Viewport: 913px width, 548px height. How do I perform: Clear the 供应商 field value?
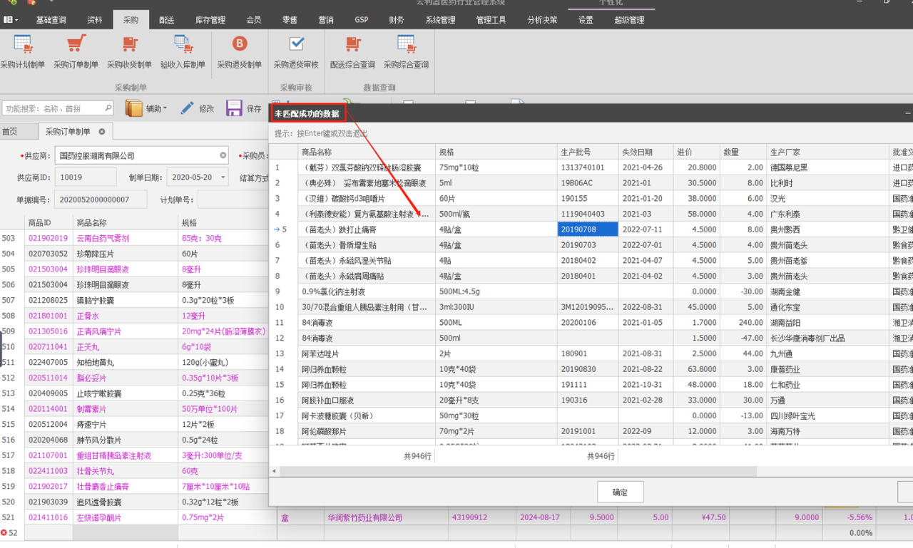click(x=223, y=155)
